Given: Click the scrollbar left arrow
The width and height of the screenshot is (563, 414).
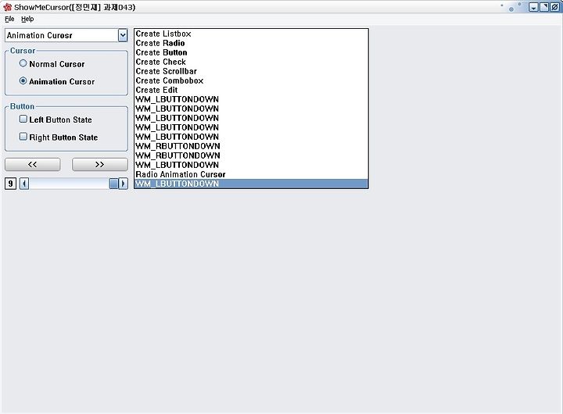Looking at the screenshot, I should point(24,184).
